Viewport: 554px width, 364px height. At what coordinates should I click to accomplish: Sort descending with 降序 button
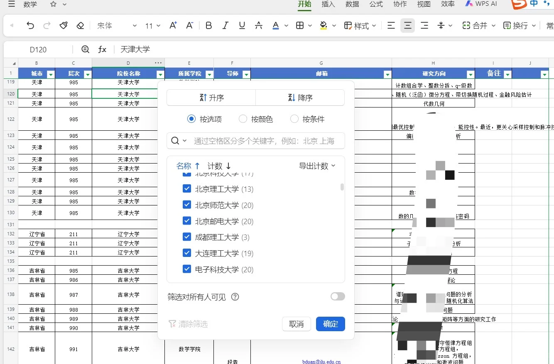(x=300, y=98)
